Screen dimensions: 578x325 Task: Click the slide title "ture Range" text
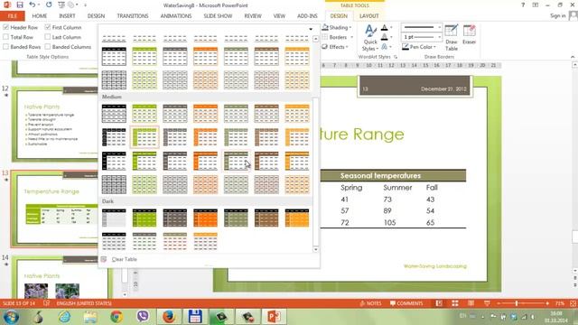pos(362,135)
